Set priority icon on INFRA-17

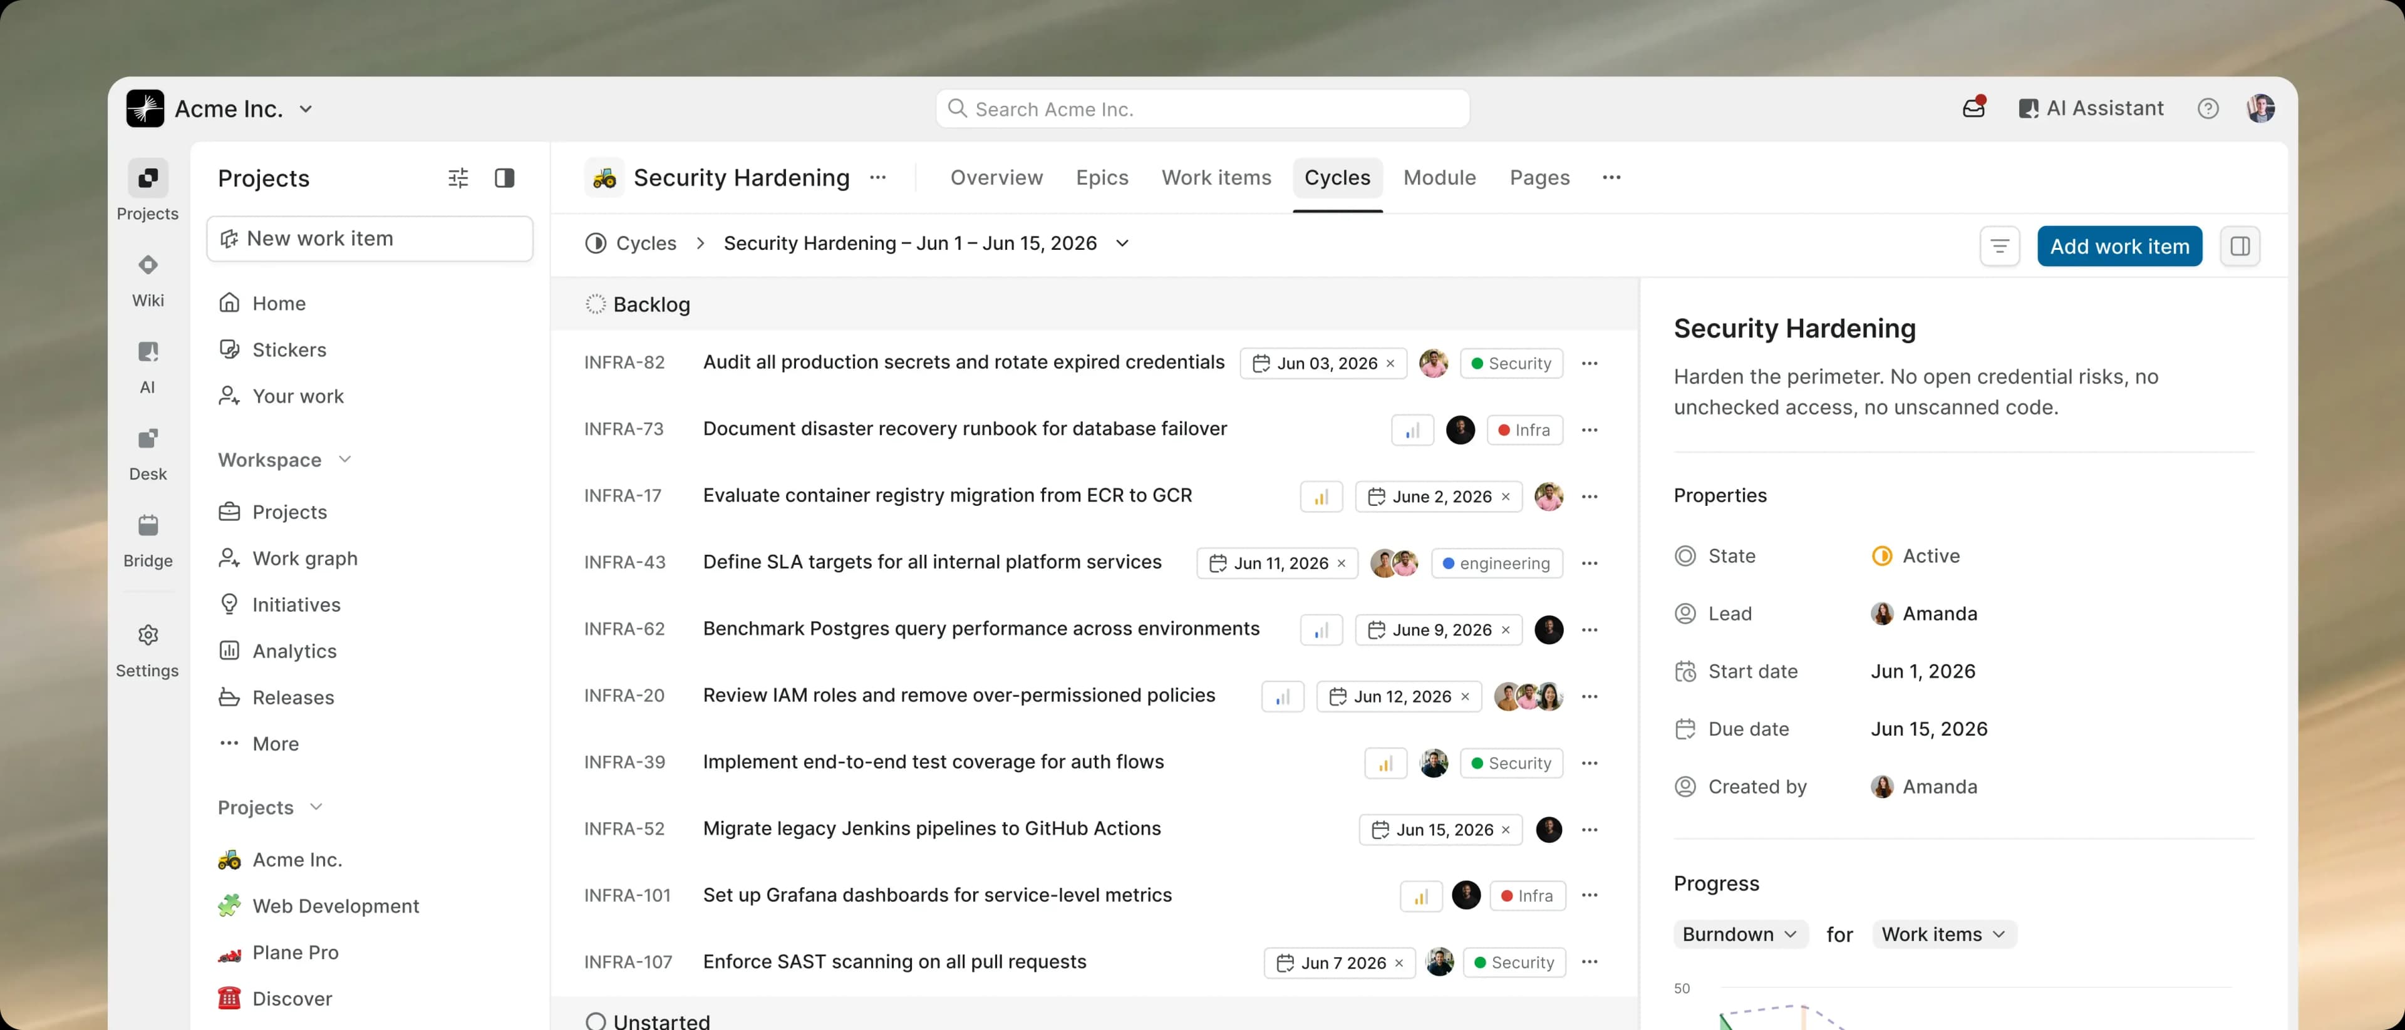(x=1321, y=497)
